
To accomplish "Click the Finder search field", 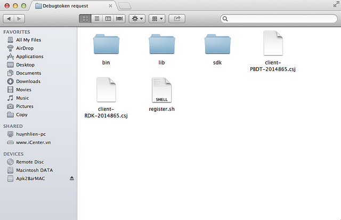I will 279,19.
